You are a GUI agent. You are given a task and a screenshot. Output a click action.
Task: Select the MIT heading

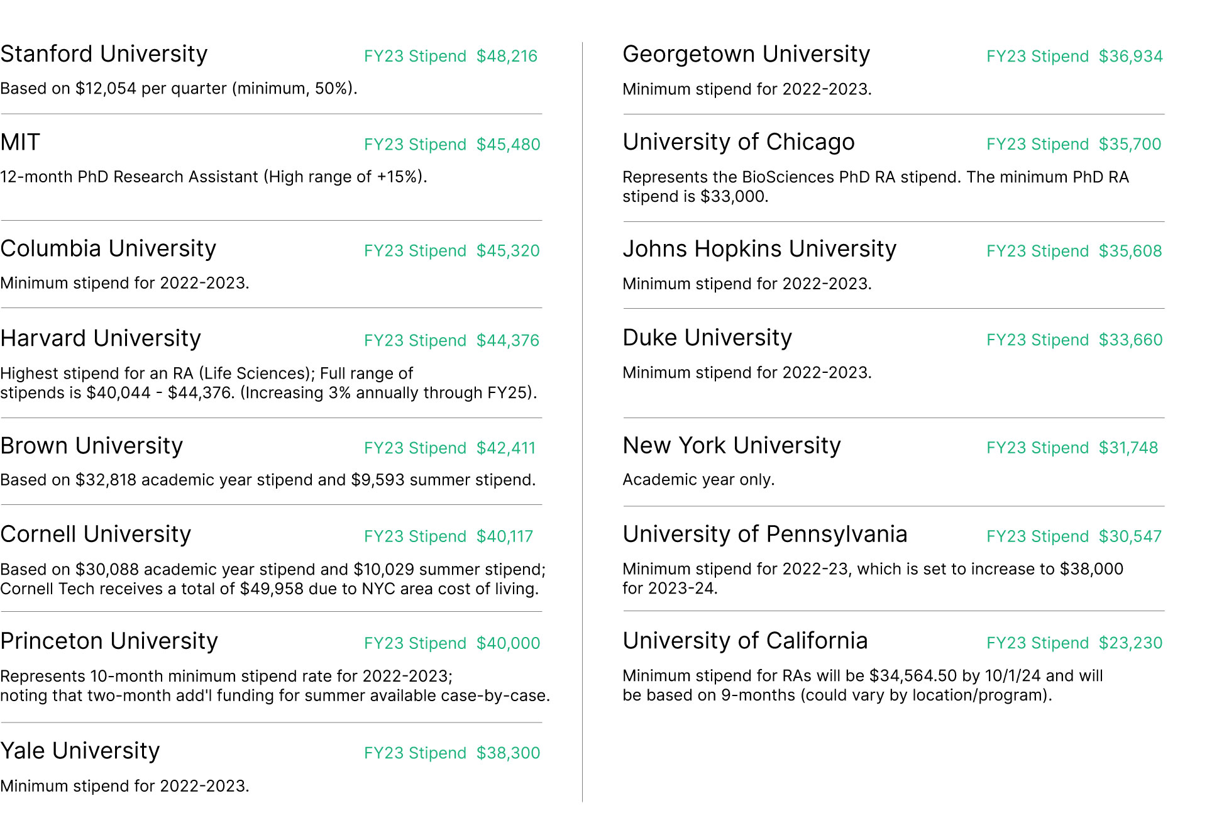(x=20, y=142)
